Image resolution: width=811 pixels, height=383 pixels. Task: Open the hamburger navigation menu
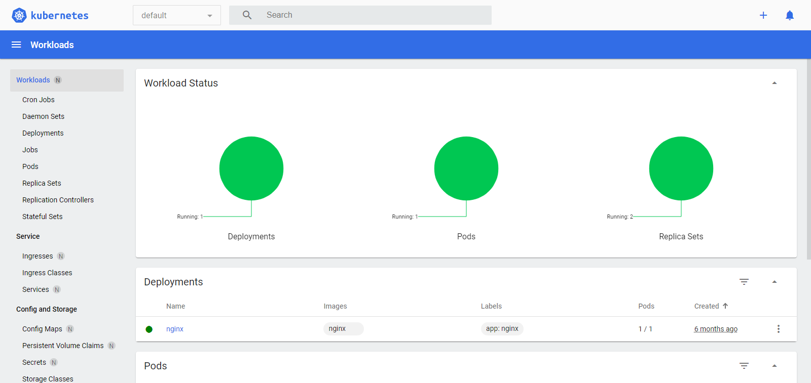(x=16, y=45)
